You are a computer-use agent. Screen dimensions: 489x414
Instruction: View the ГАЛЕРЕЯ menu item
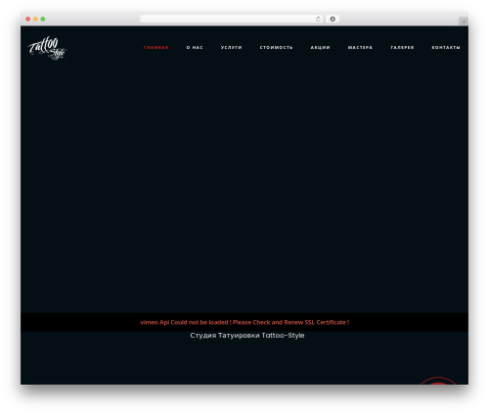(402, 48)
